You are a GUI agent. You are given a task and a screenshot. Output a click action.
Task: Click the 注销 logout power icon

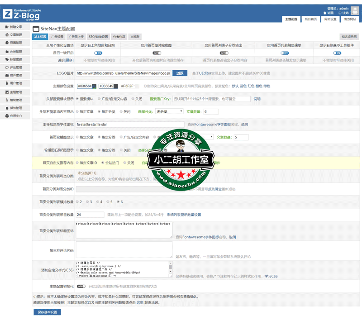340,12
